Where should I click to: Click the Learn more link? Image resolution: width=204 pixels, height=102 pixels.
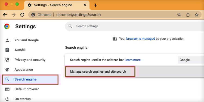click(132, 60)
